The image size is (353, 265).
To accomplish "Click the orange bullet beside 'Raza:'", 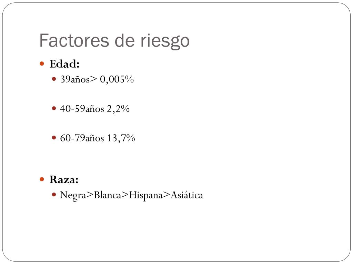I will coord(42,179).
